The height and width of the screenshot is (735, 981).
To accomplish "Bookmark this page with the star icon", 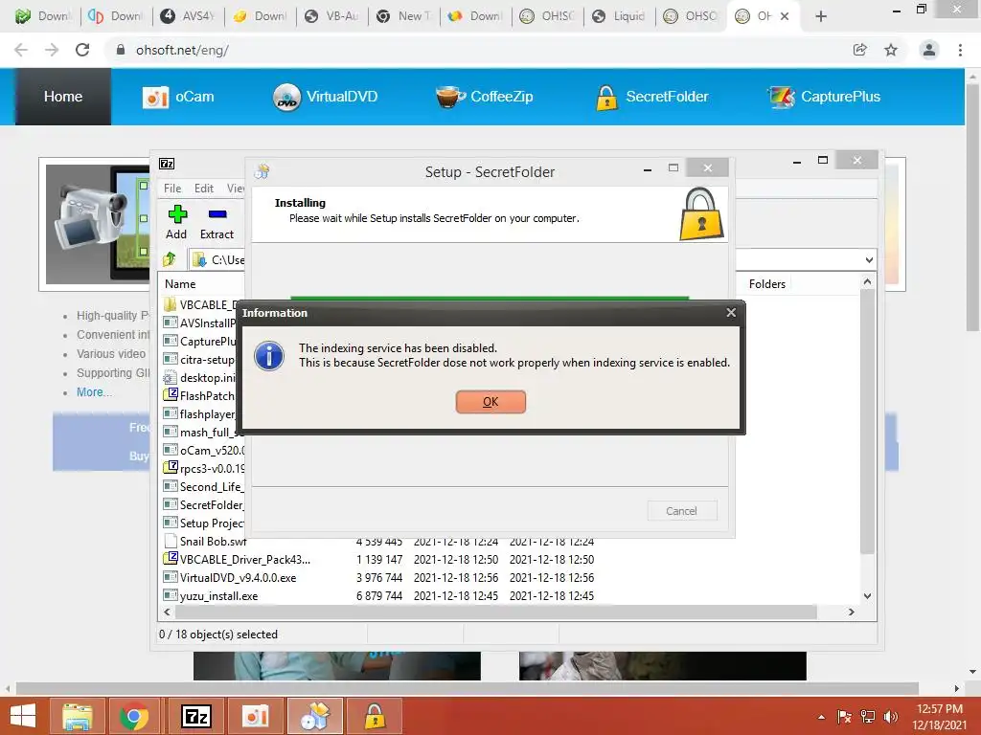I will point(891,50).
